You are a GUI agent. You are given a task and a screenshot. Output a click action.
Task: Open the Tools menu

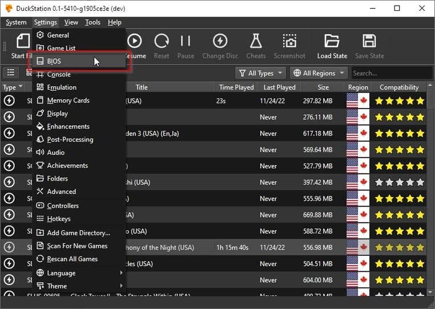[92, 22]
